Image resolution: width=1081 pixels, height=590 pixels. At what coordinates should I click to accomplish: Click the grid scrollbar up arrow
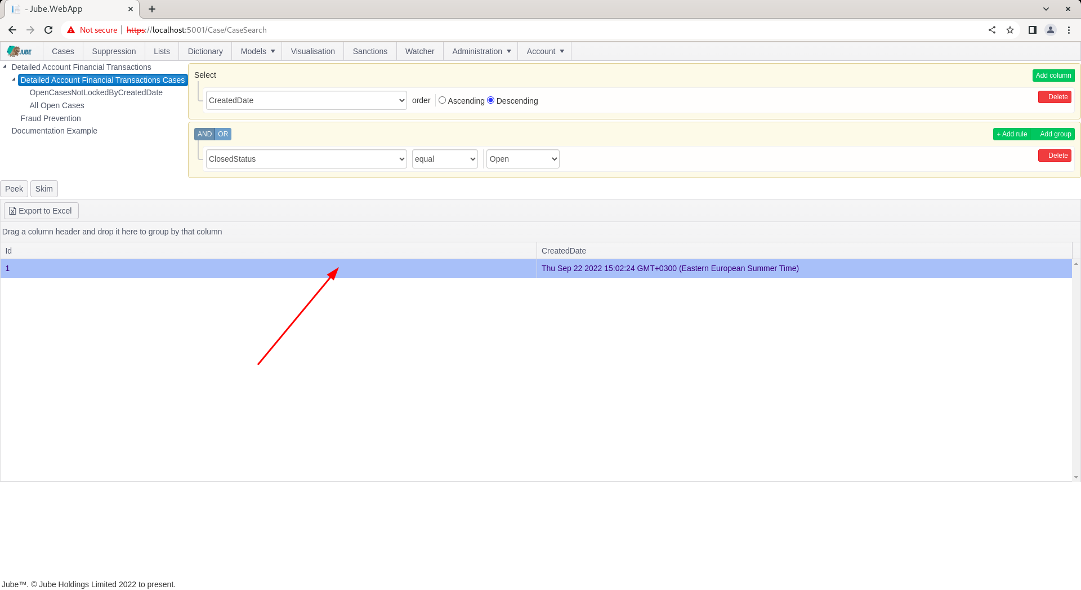1076,263
